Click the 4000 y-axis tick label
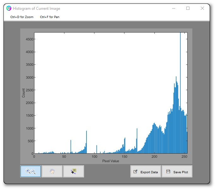 [30, 52]
